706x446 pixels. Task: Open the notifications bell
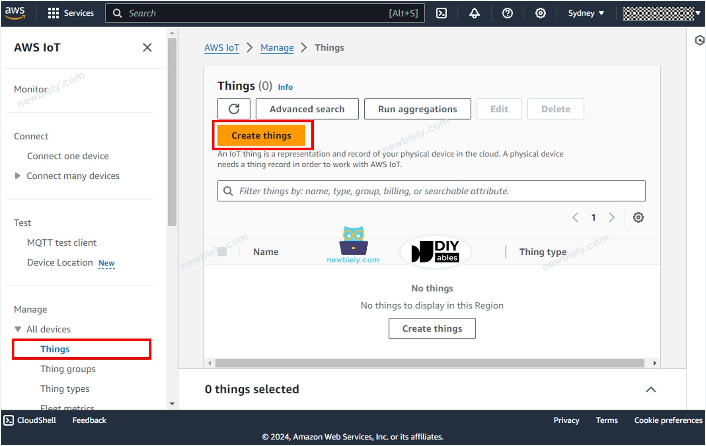(474, 13)
